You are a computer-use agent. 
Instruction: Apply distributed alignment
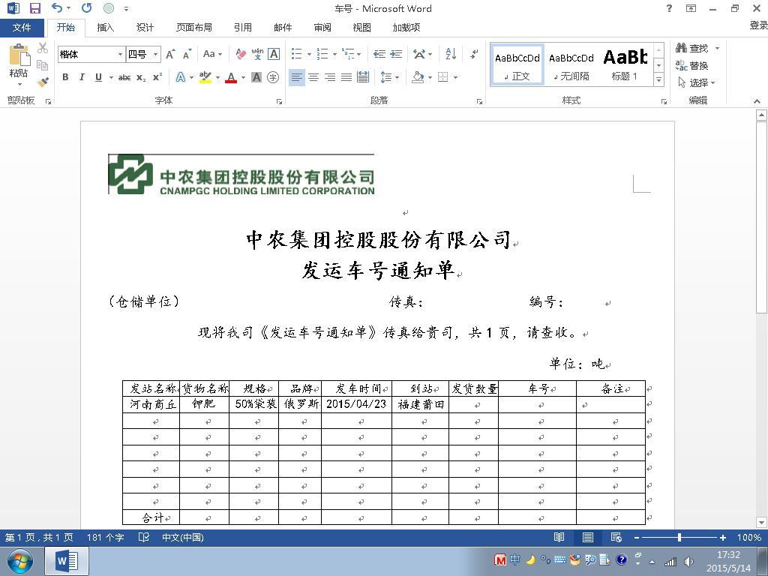363,77
